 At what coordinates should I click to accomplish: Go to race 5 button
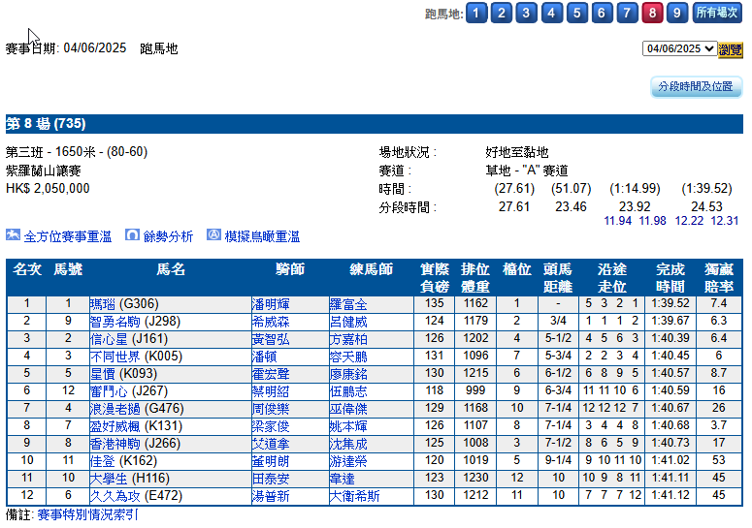click(x=577, y=13)
